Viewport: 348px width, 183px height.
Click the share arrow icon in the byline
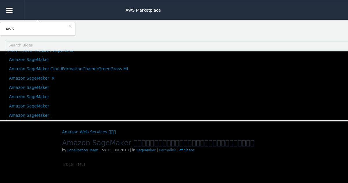(181, 150)
